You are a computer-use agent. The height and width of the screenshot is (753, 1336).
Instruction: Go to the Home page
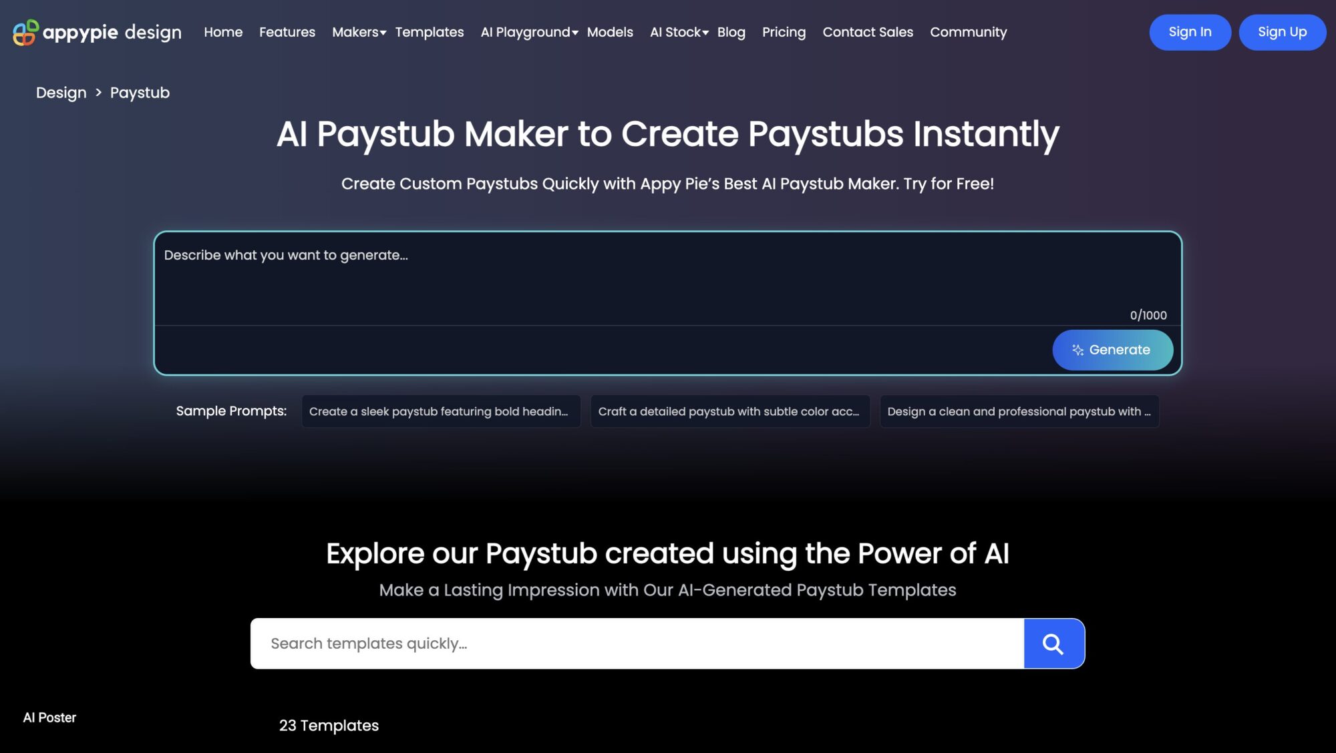(x=223, y=32)
